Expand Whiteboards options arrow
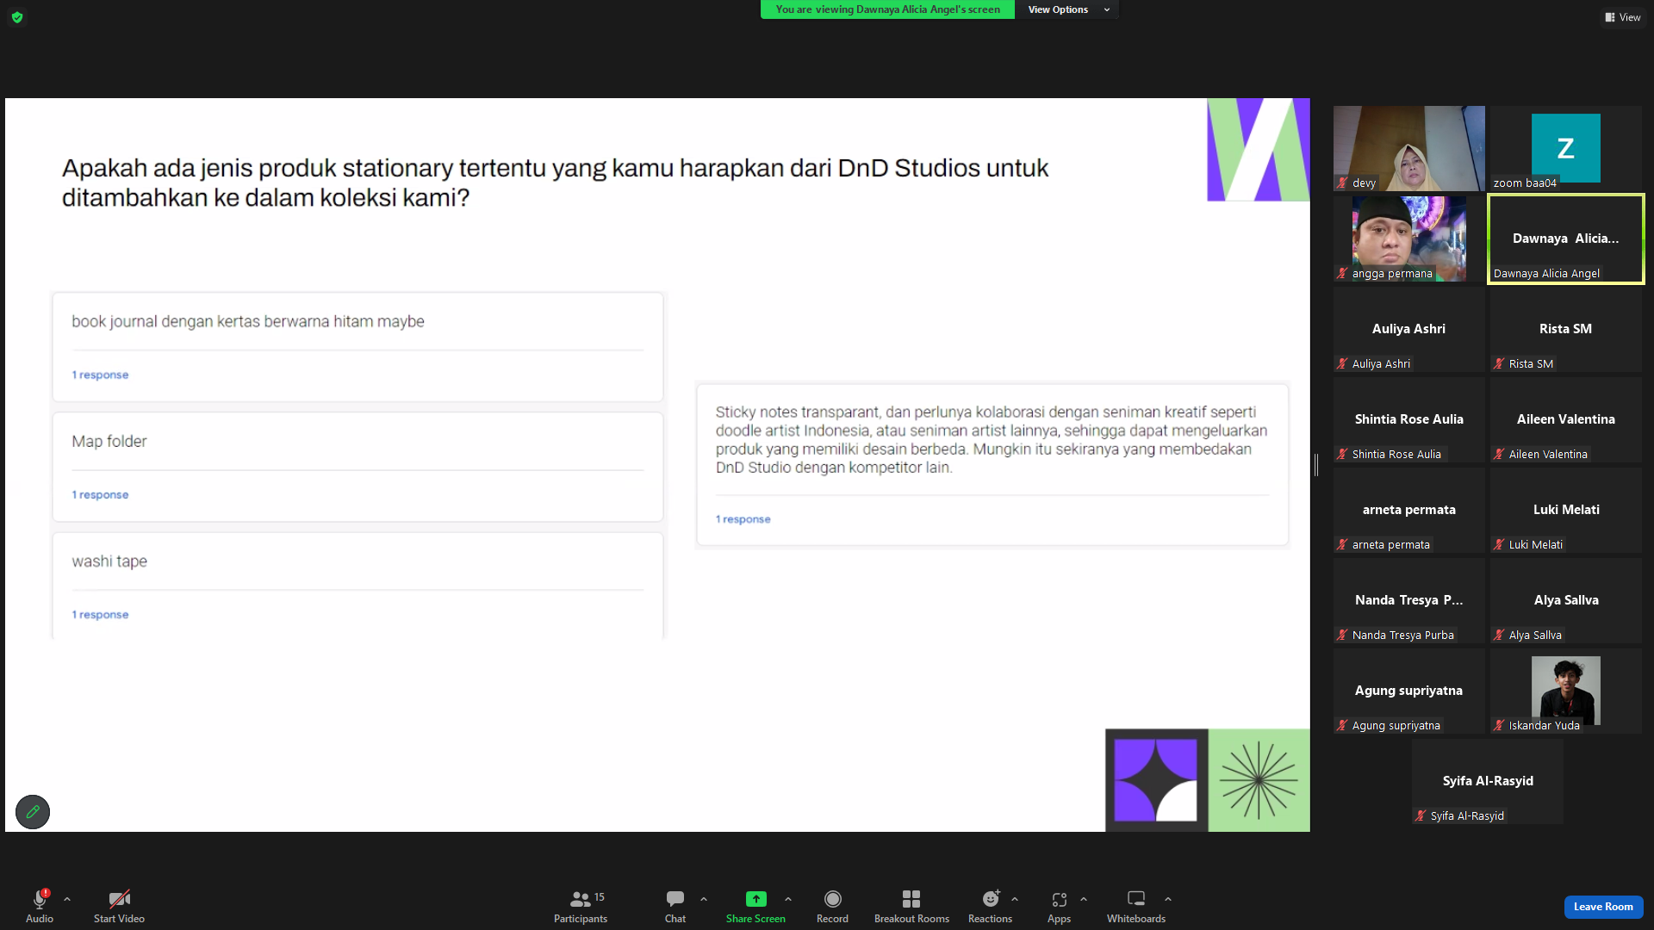Screen dimensions: 1654x930 tap(1168, 899)
